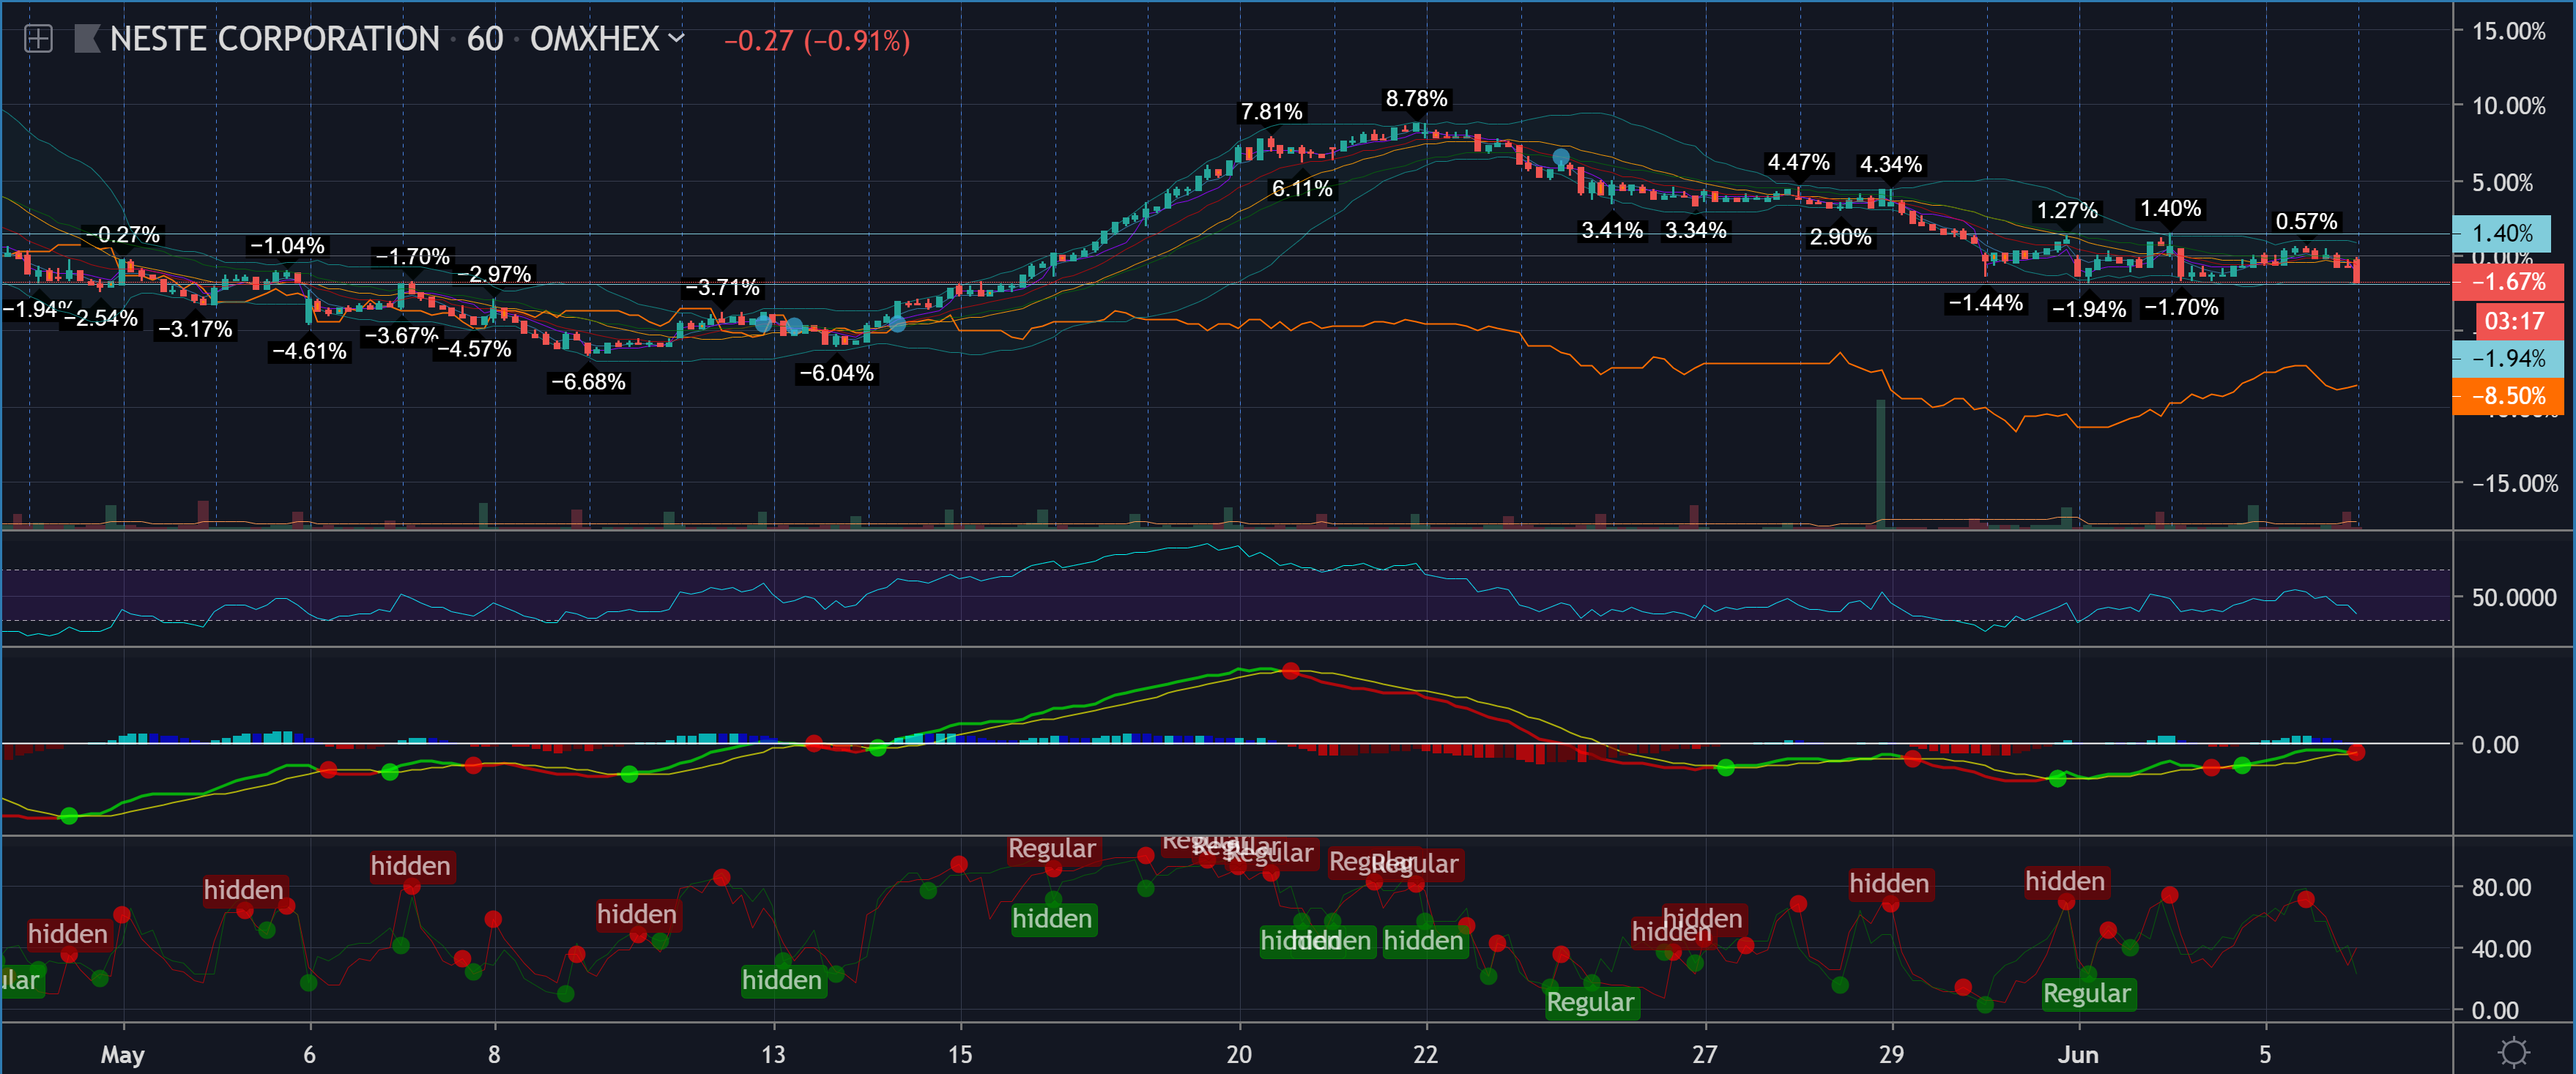Click the red MACD crossover dot at the peak
The height and width of the screenshot is (1074, 2576).
pyautogui.click(x=1290, y=671)
